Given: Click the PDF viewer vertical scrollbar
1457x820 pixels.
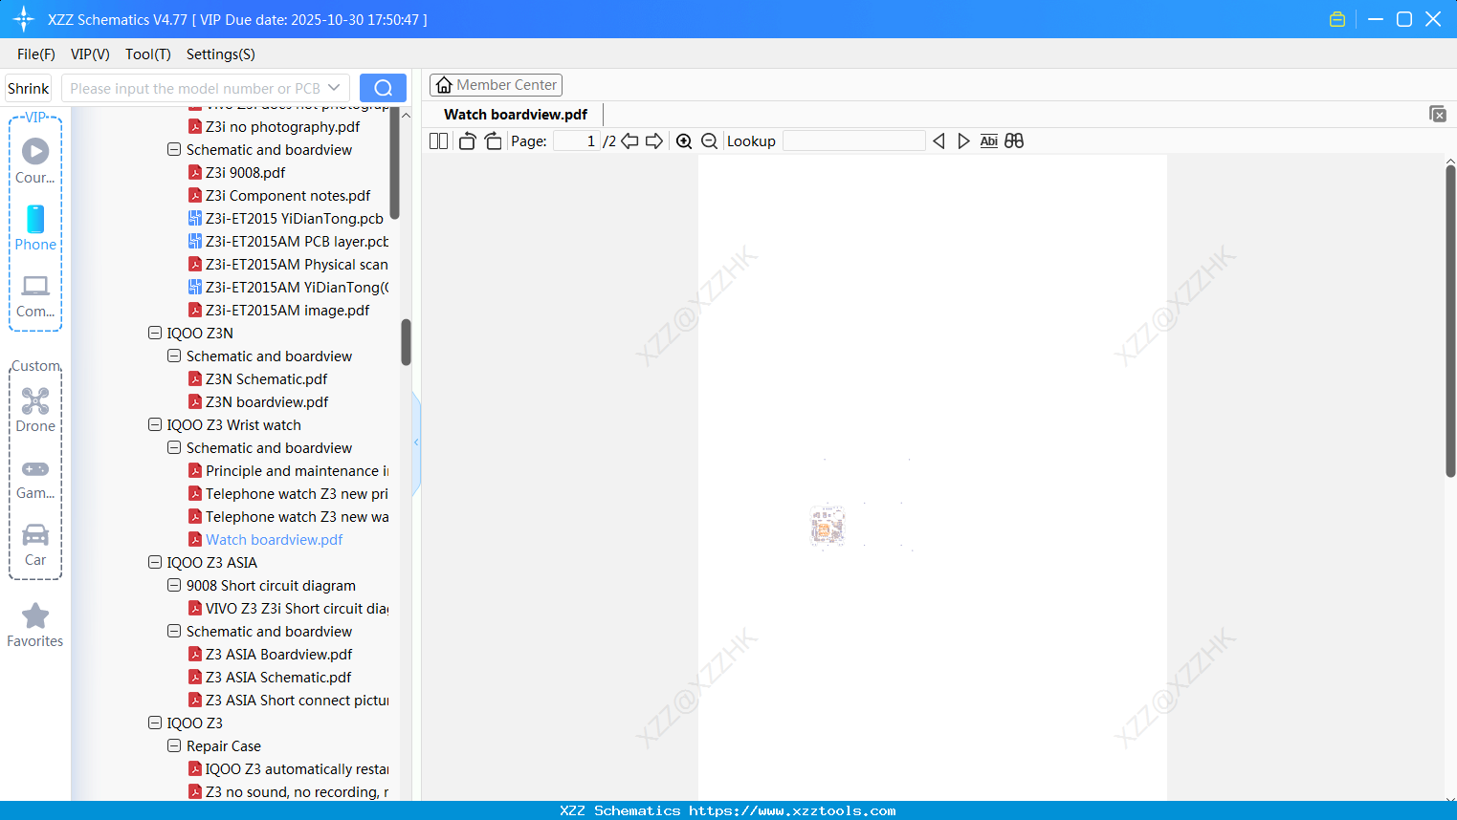Looking at the screenshot, I should click(1450, 320).
